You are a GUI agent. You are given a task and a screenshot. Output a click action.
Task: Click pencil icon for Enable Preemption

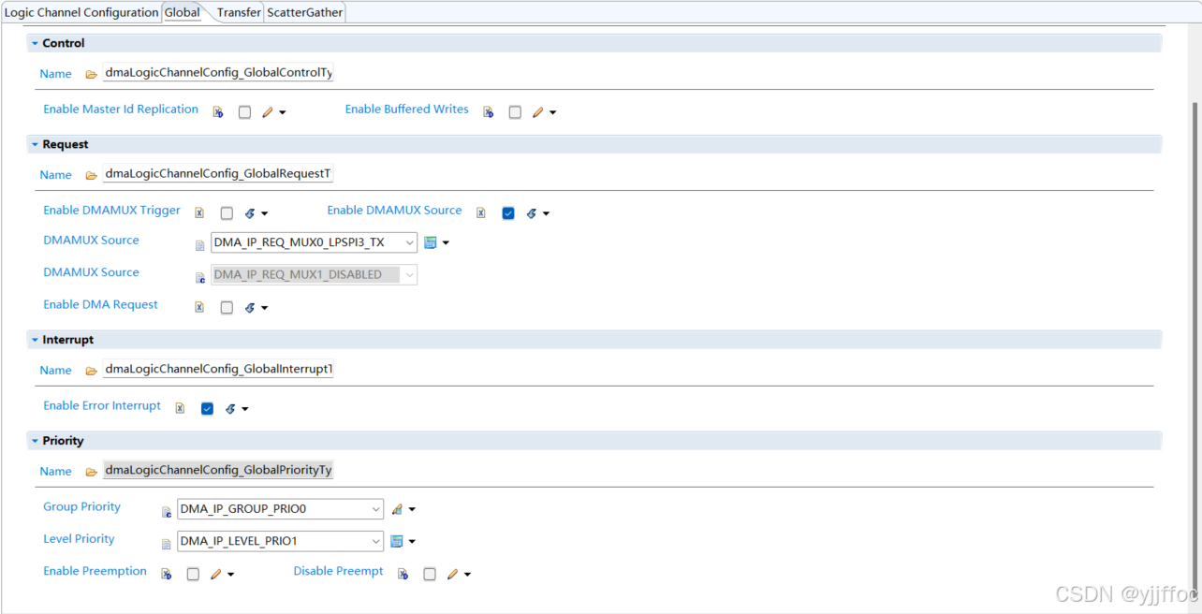216,575
